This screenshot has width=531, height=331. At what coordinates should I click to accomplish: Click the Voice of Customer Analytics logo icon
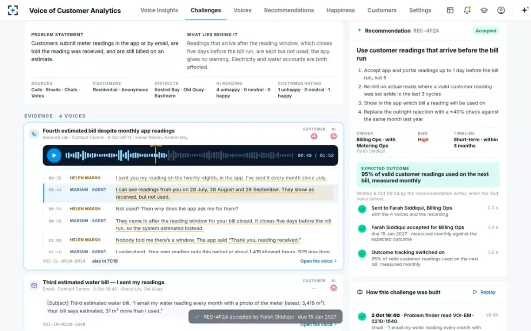coord(13,10)
